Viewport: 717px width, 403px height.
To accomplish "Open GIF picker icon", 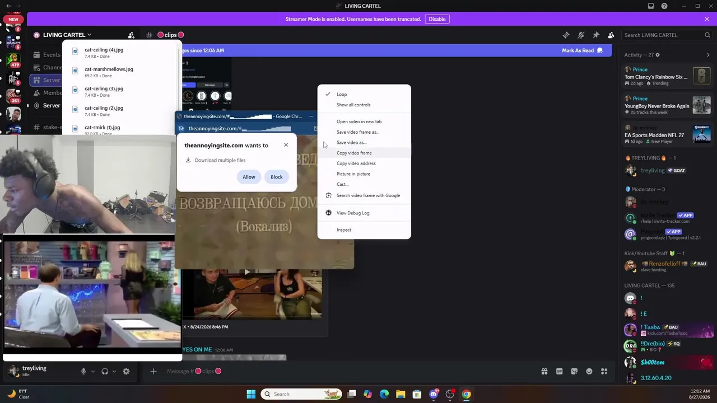I will pos(559,371).
